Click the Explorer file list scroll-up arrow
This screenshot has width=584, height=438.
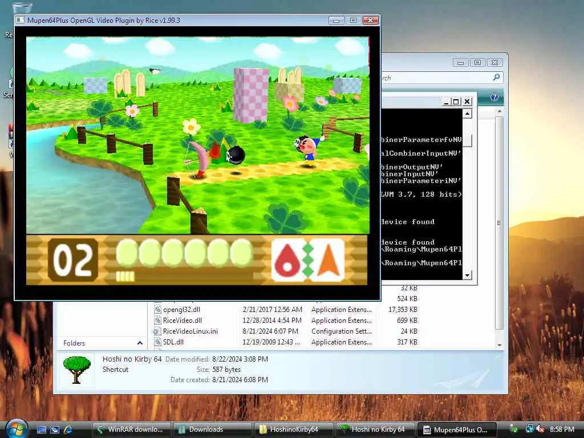500,111
